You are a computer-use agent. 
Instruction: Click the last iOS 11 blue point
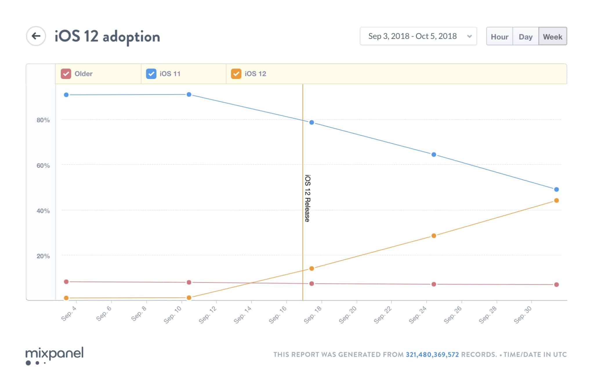[x=556, y=190]
